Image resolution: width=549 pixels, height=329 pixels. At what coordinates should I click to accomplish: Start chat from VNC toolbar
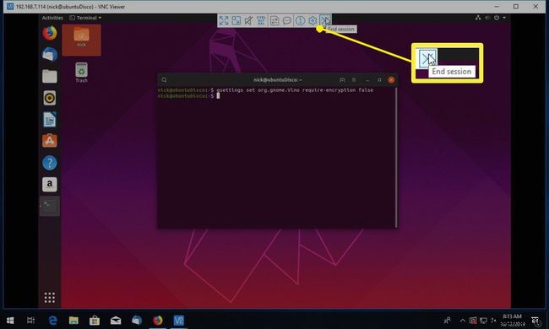(x=287, y=20)
